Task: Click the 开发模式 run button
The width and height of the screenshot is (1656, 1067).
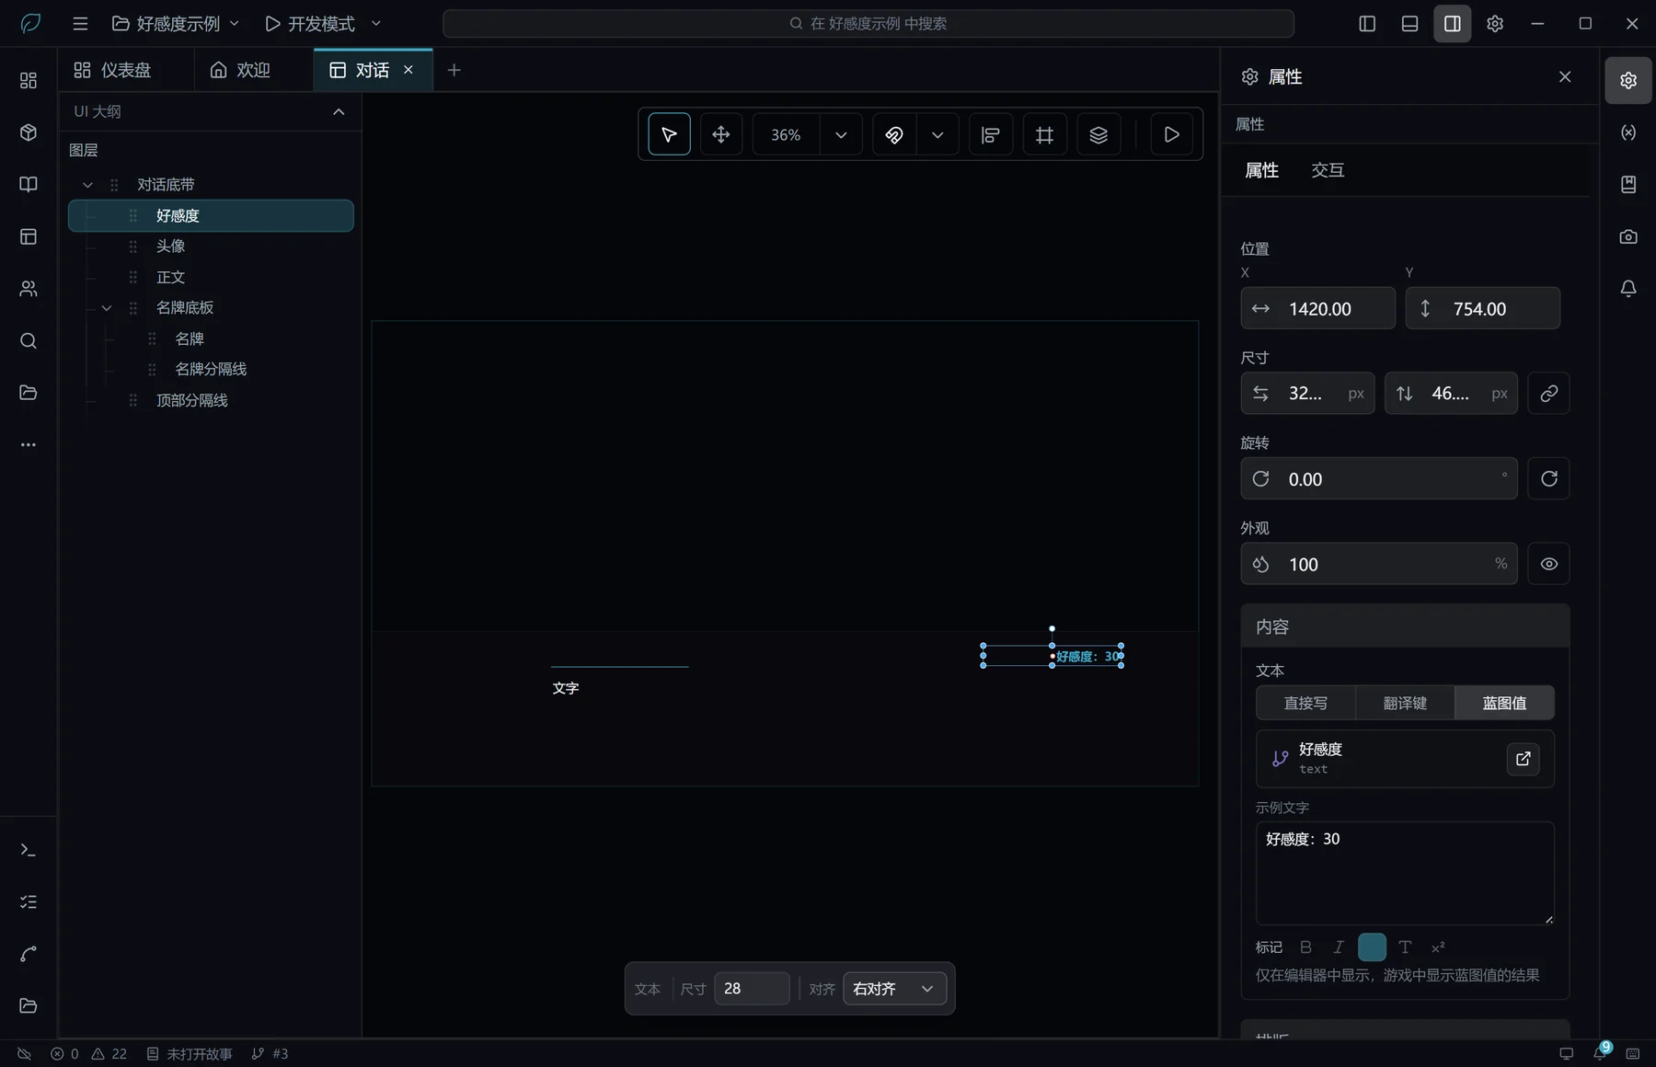Action: point(310,24)
